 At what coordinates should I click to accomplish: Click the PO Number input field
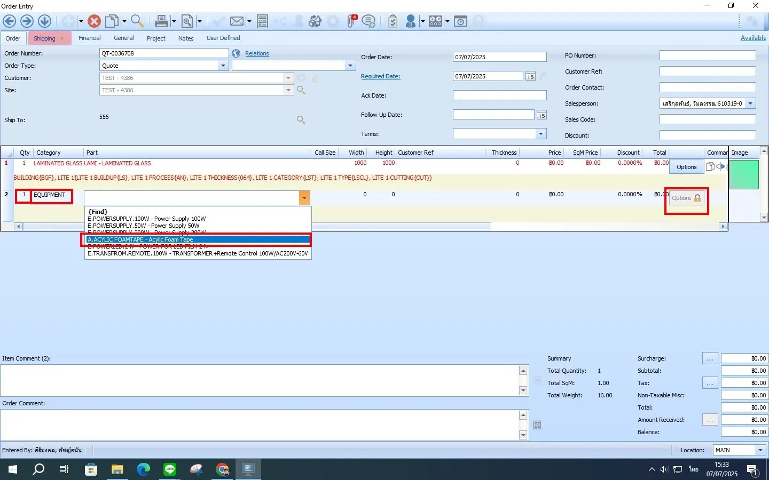pos(708,55)
